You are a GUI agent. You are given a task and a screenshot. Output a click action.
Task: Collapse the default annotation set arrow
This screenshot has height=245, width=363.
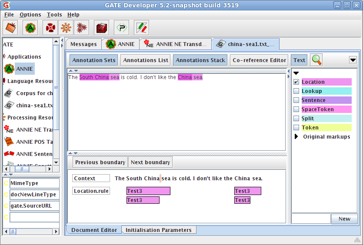point(296,73)
